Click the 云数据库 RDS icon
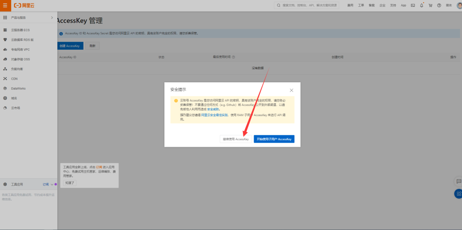The image size is (462, 230). click(x=5, y=40)
